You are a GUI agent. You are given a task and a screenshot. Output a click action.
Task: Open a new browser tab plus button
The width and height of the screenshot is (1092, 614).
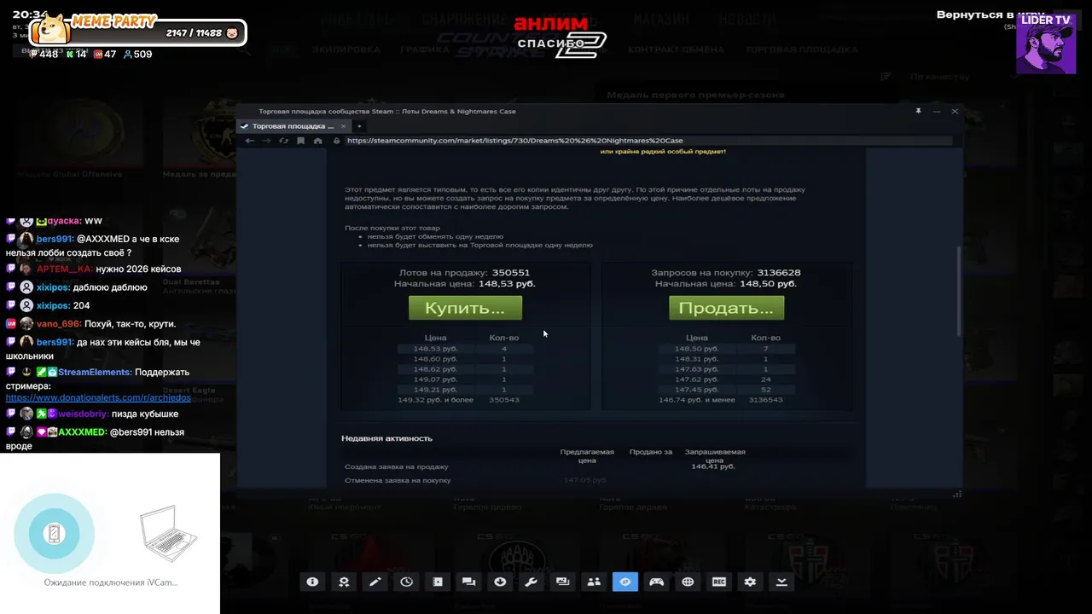click(x=359, y=126)
